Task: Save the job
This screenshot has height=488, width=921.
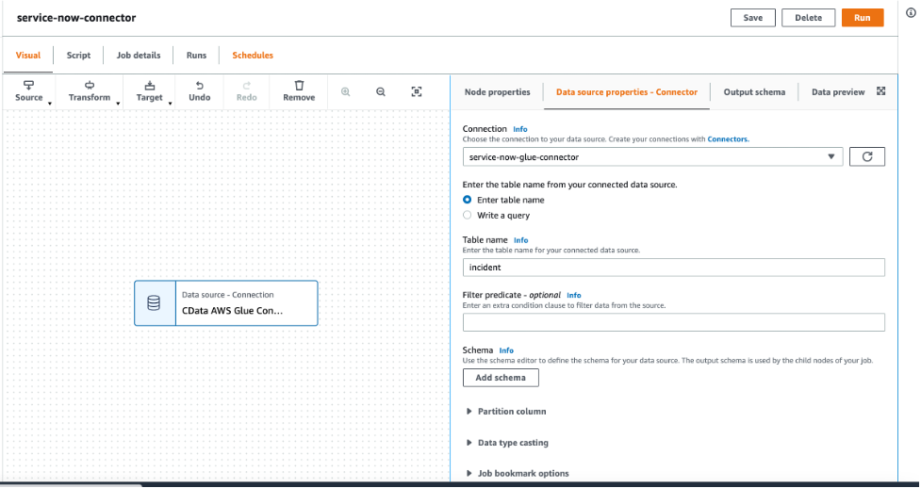Action: [x=753, y=18]
